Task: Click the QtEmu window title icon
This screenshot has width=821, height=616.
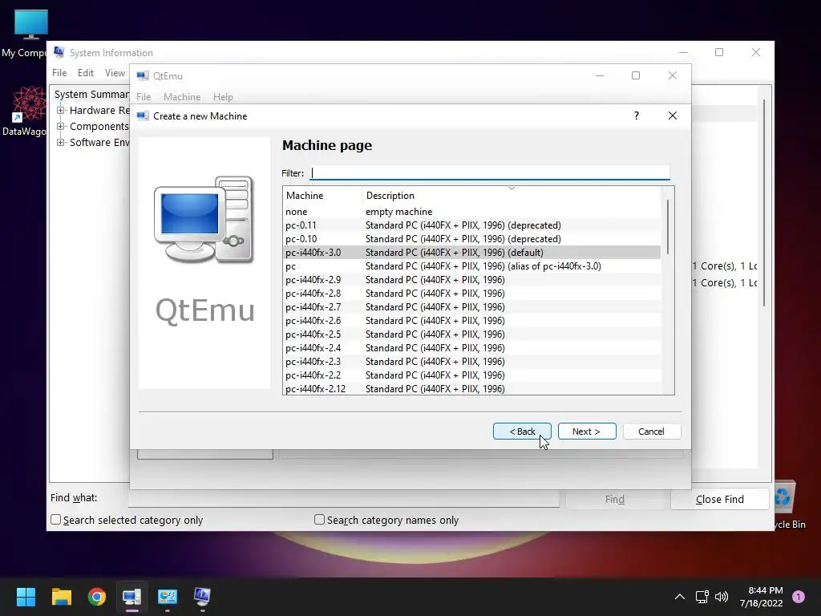Action: (143, 76)
